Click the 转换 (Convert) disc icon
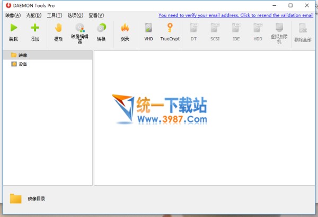This screenshot has width=318, height=217. click(x=101, y=28)
